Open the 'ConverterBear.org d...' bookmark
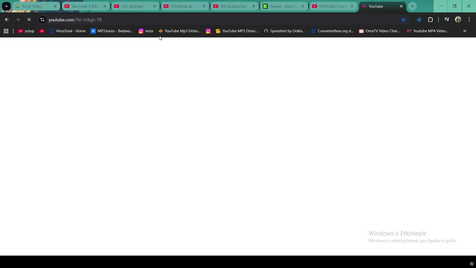 coord(332,31)
